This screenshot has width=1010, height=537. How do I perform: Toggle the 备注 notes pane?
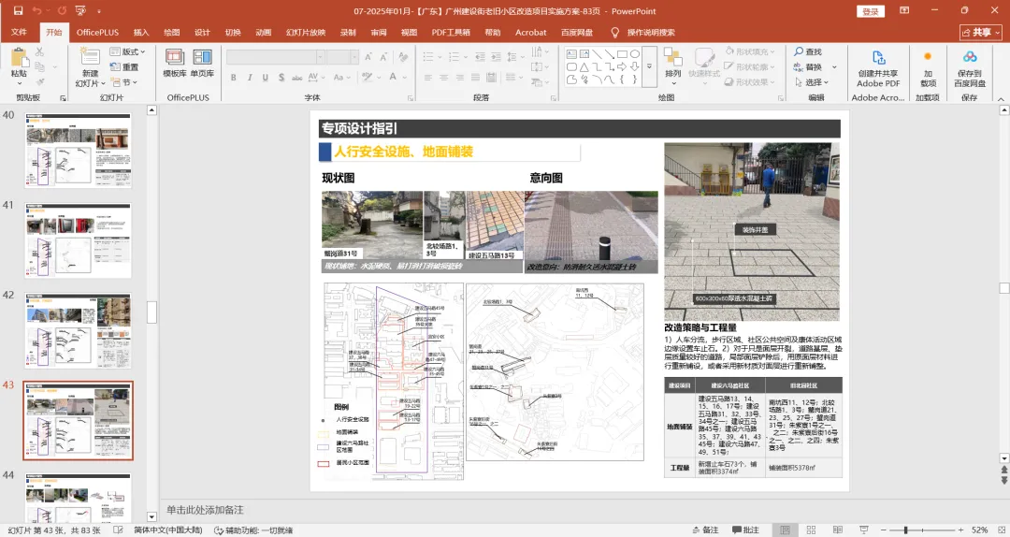coord(703,530)
